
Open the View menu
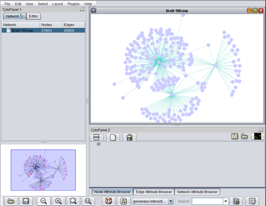29,4
